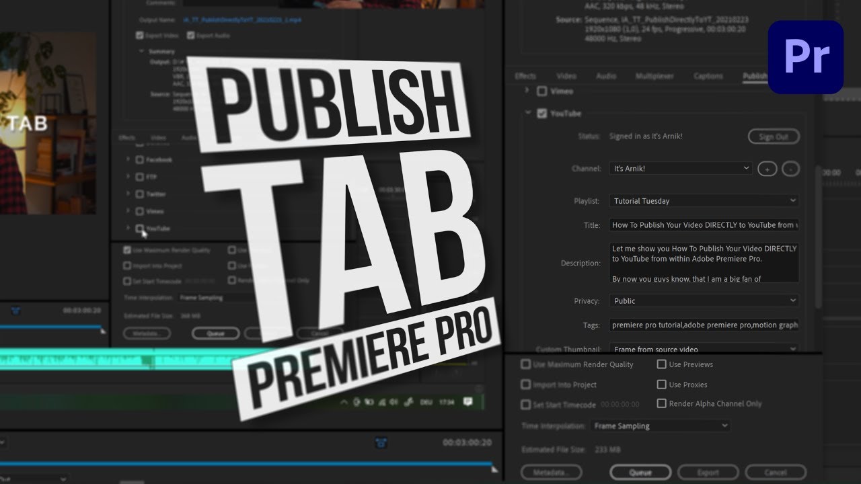Switch to the Captions tab
The width and height of the screenshot is (861, 484).
click(708, 76)
